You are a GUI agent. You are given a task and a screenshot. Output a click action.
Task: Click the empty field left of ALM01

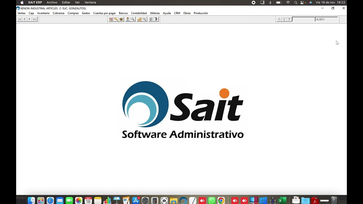pos(303,19)
